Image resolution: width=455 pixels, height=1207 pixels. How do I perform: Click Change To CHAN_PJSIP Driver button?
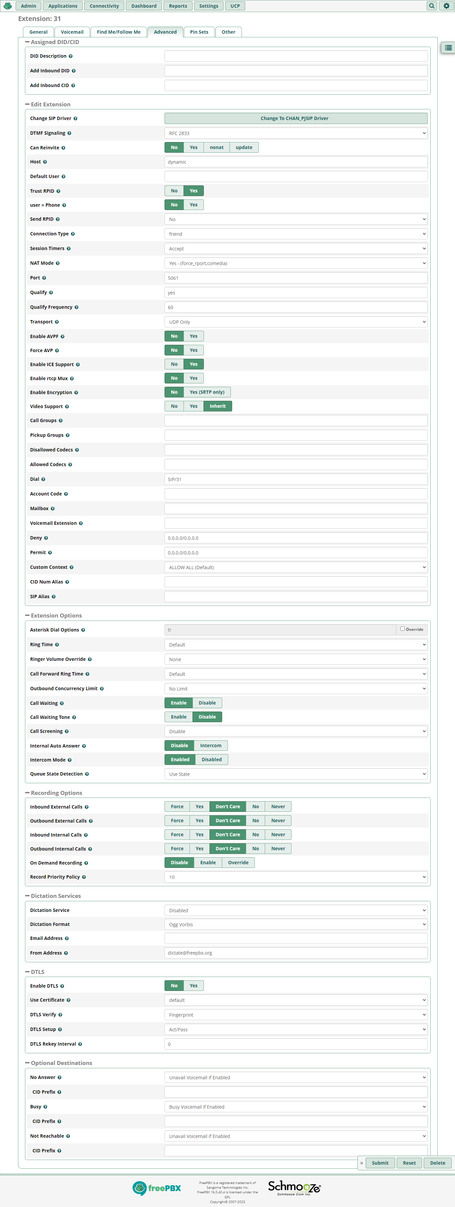pos(295,119)
